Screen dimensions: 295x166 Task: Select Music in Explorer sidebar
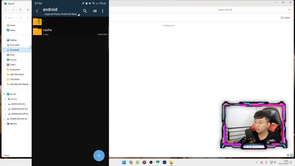(x=11, y=55)
